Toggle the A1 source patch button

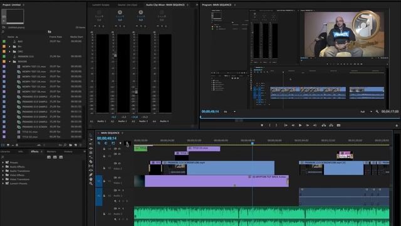click(99, 196)
